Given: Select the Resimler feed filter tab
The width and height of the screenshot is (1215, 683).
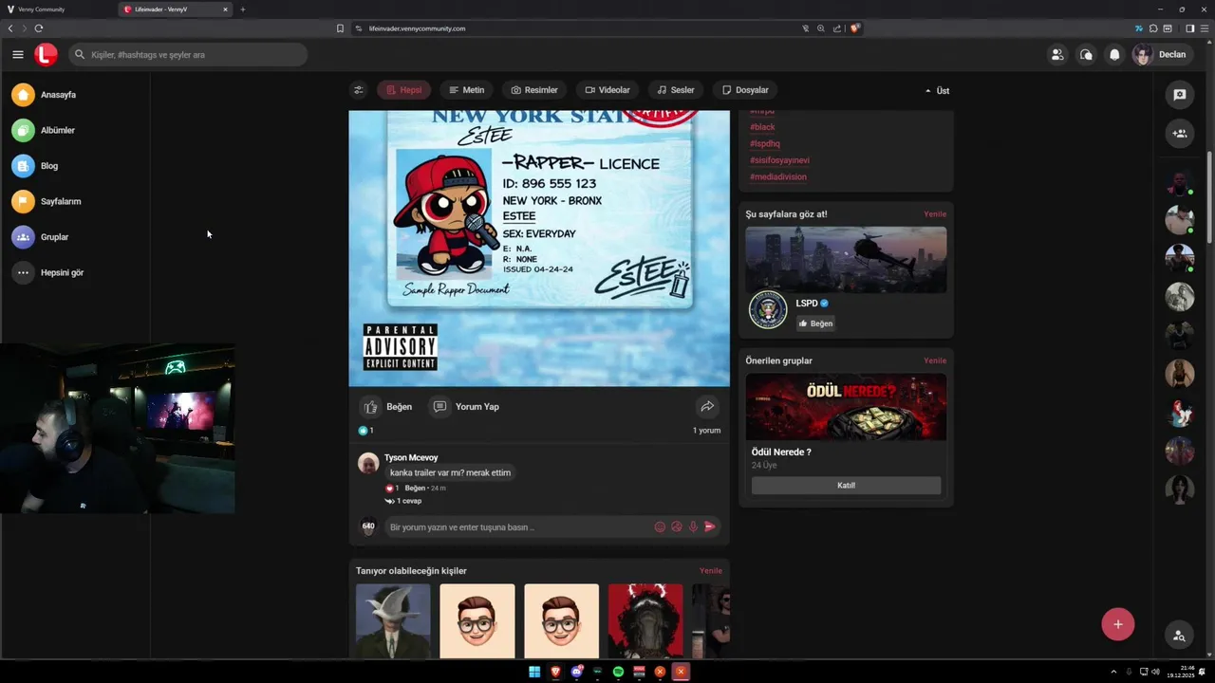Looking at the screenshot, I should click(x=534, y=90).
